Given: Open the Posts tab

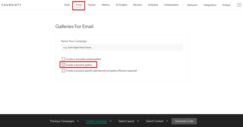Looking at the screenshot, I should tap(67, 5).
